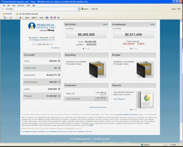The width and height of the screenshot is (183, 147).
Task: Open Cash account details arrow
Action: click(59, 61)
